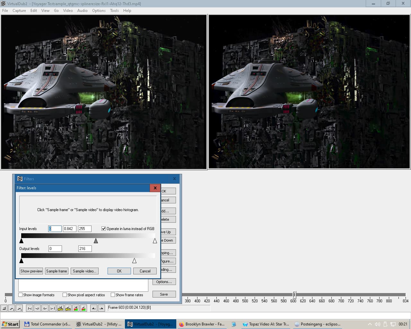Image resolution: width=411 pixels, height=329 pixels.
Task: Go to the previous keyframe
Action: pyautogui.click(x=60, y=308)
